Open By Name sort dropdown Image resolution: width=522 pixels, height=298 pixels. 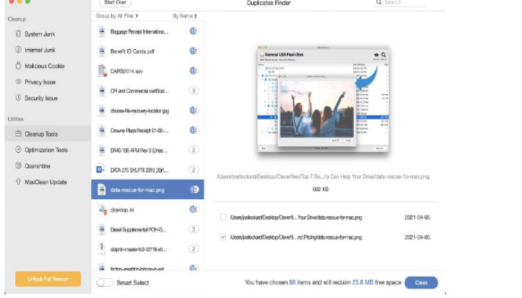coord(185,16)
